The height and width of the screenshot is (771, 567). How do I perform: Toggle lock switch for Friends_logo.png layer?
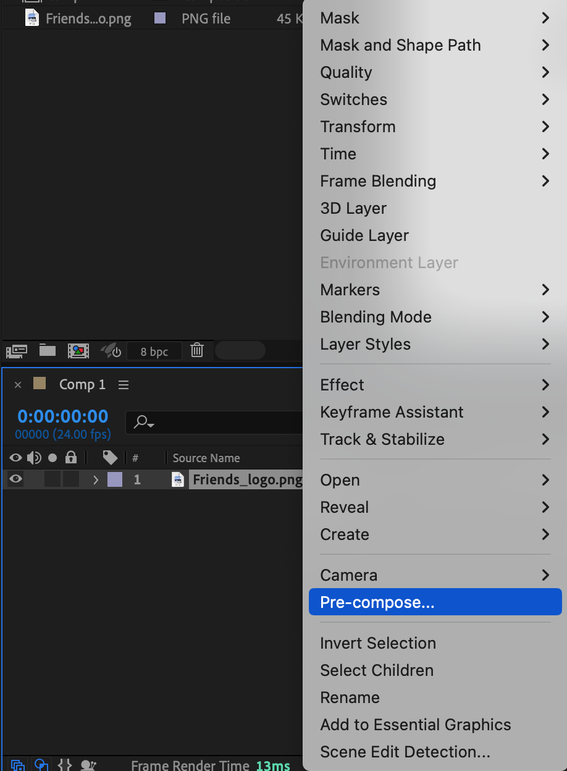[71, 479]
